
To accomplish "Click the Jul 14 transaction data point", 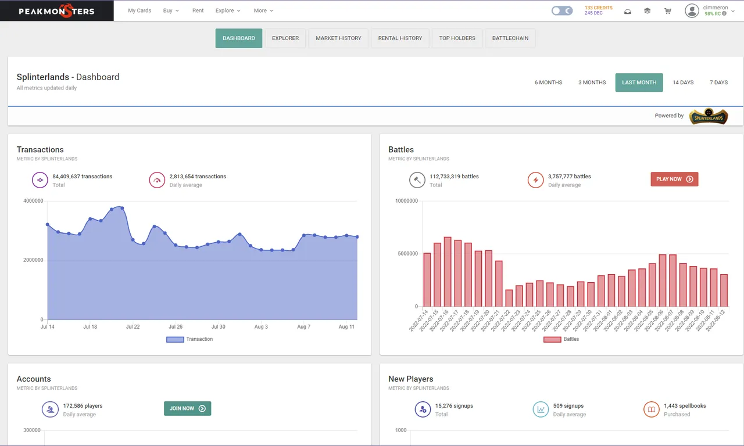I will coord(48,224).
